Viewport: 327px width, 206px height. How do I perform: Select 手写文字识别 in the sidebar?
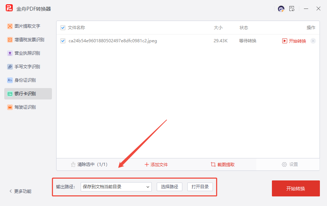tap(28, 67)
